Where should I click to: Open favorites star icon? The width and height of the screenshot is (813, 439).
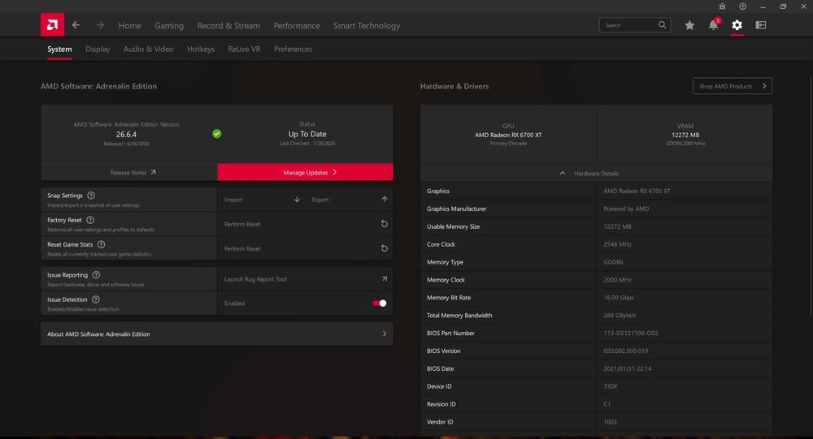tap(689, 25)
